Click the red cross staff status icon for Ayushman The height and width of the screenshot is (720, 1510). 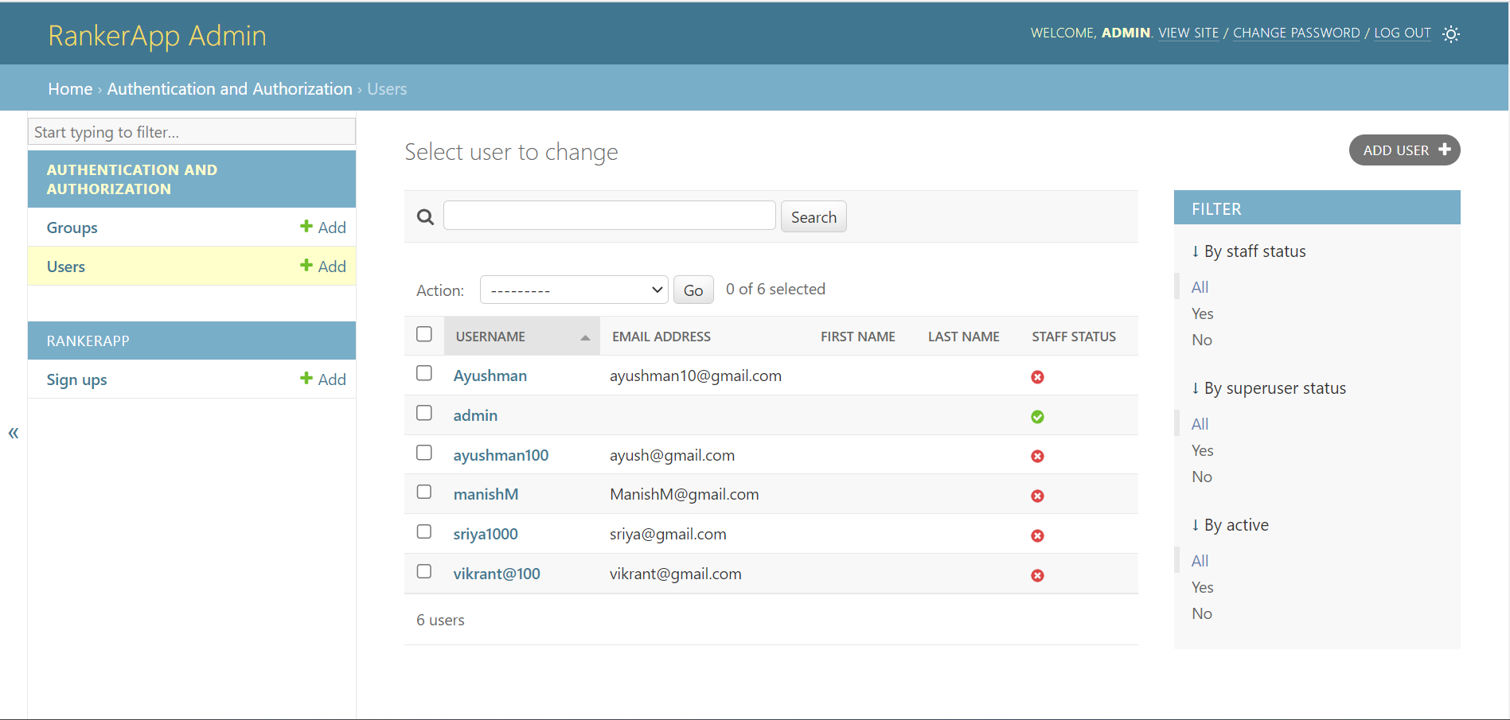[1037, 376]
